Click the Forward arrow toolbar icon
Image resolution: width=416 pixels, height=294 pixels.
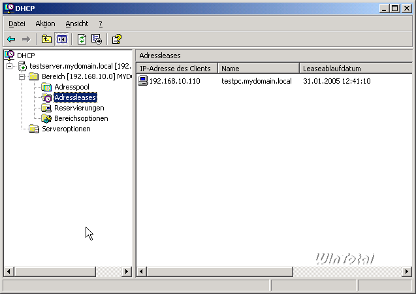(26, 40)
